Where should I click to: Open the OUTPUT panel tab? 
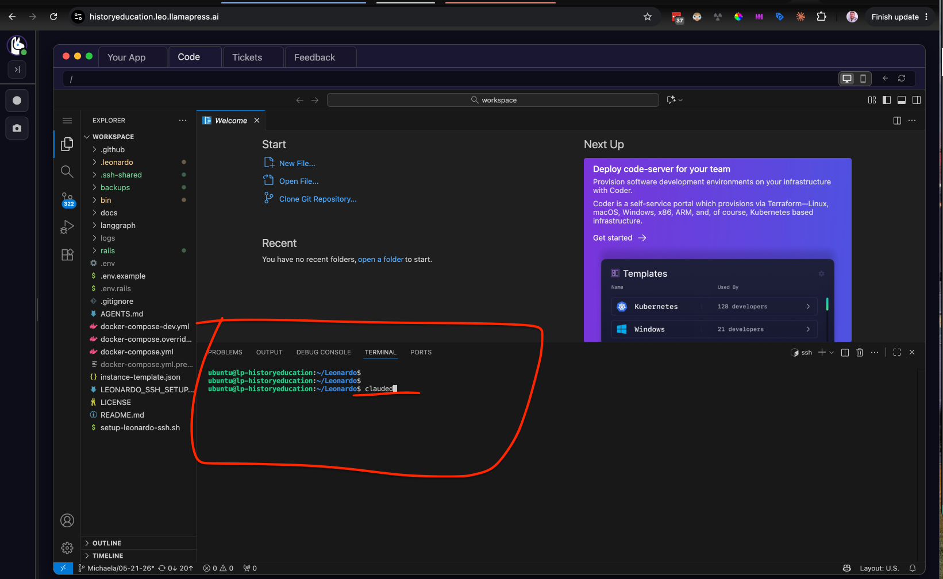pyautogui.click(x=270, y=352)
